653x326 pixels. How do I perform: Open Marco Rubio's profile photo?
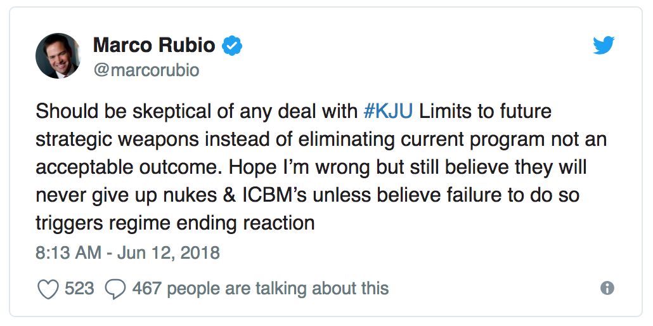click(58, 55)
